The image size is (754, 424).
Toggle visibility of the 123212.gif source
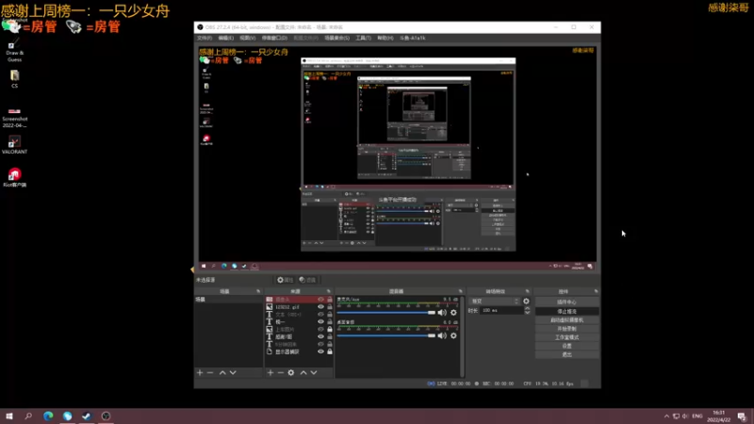coord(320,307)
